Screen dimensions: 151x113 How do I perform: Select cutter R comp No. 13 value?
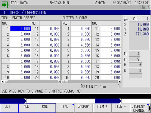point(111,40)
